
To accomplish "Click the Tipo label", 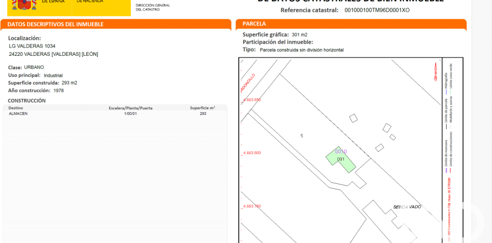I will [x=249, y=50].
